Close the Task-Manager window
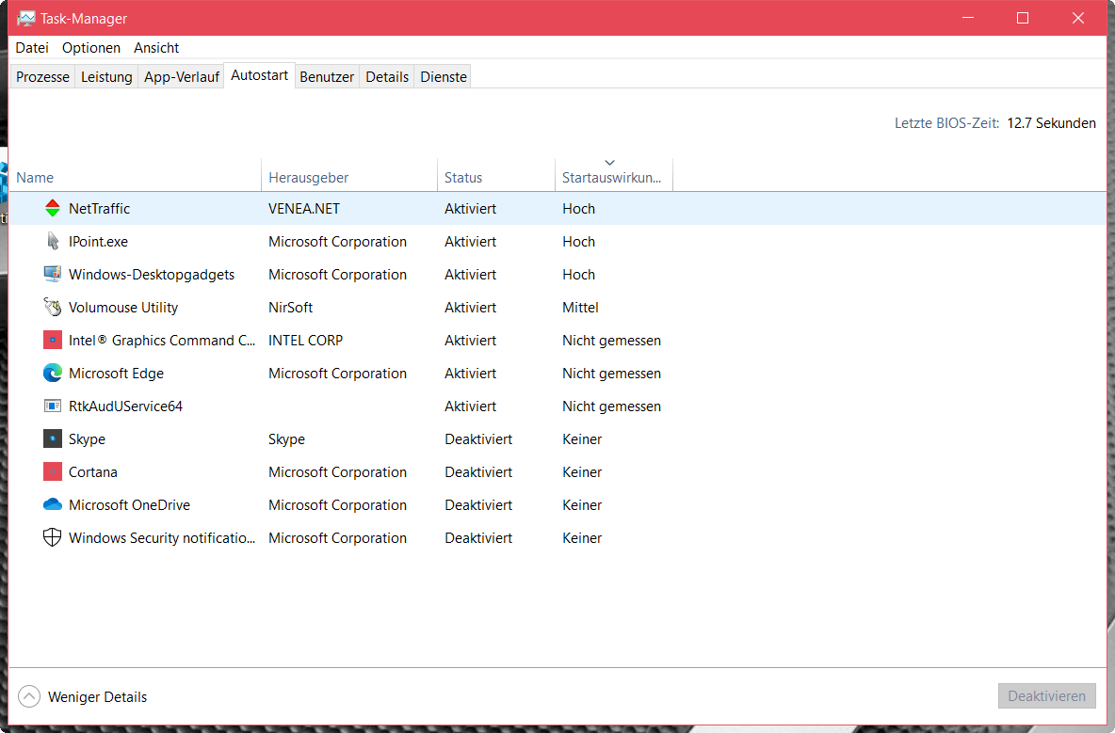1115x733 pixels. [x=1078, y=18]
